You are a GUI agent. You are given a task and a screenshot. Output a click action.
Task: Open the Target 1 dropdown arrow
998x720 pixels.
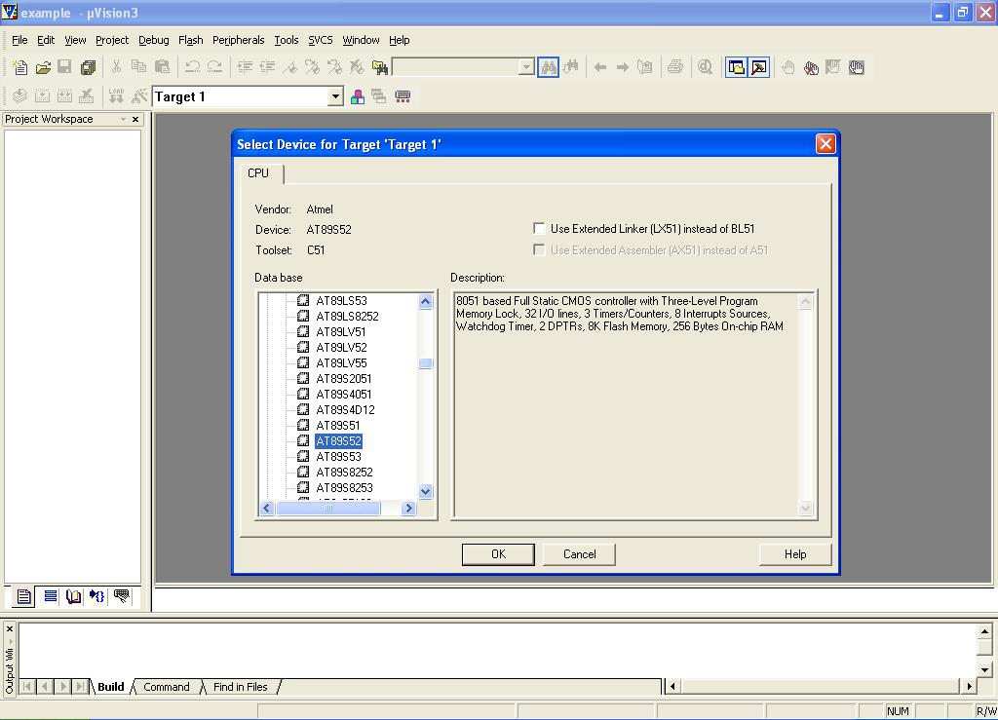point(335,96)
